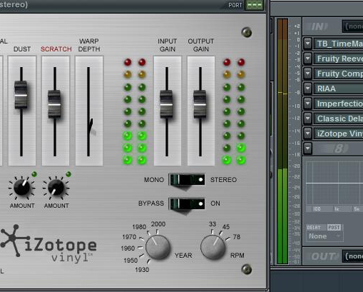Select the Fruity Compressor effect slot

[x=339, y=74]
